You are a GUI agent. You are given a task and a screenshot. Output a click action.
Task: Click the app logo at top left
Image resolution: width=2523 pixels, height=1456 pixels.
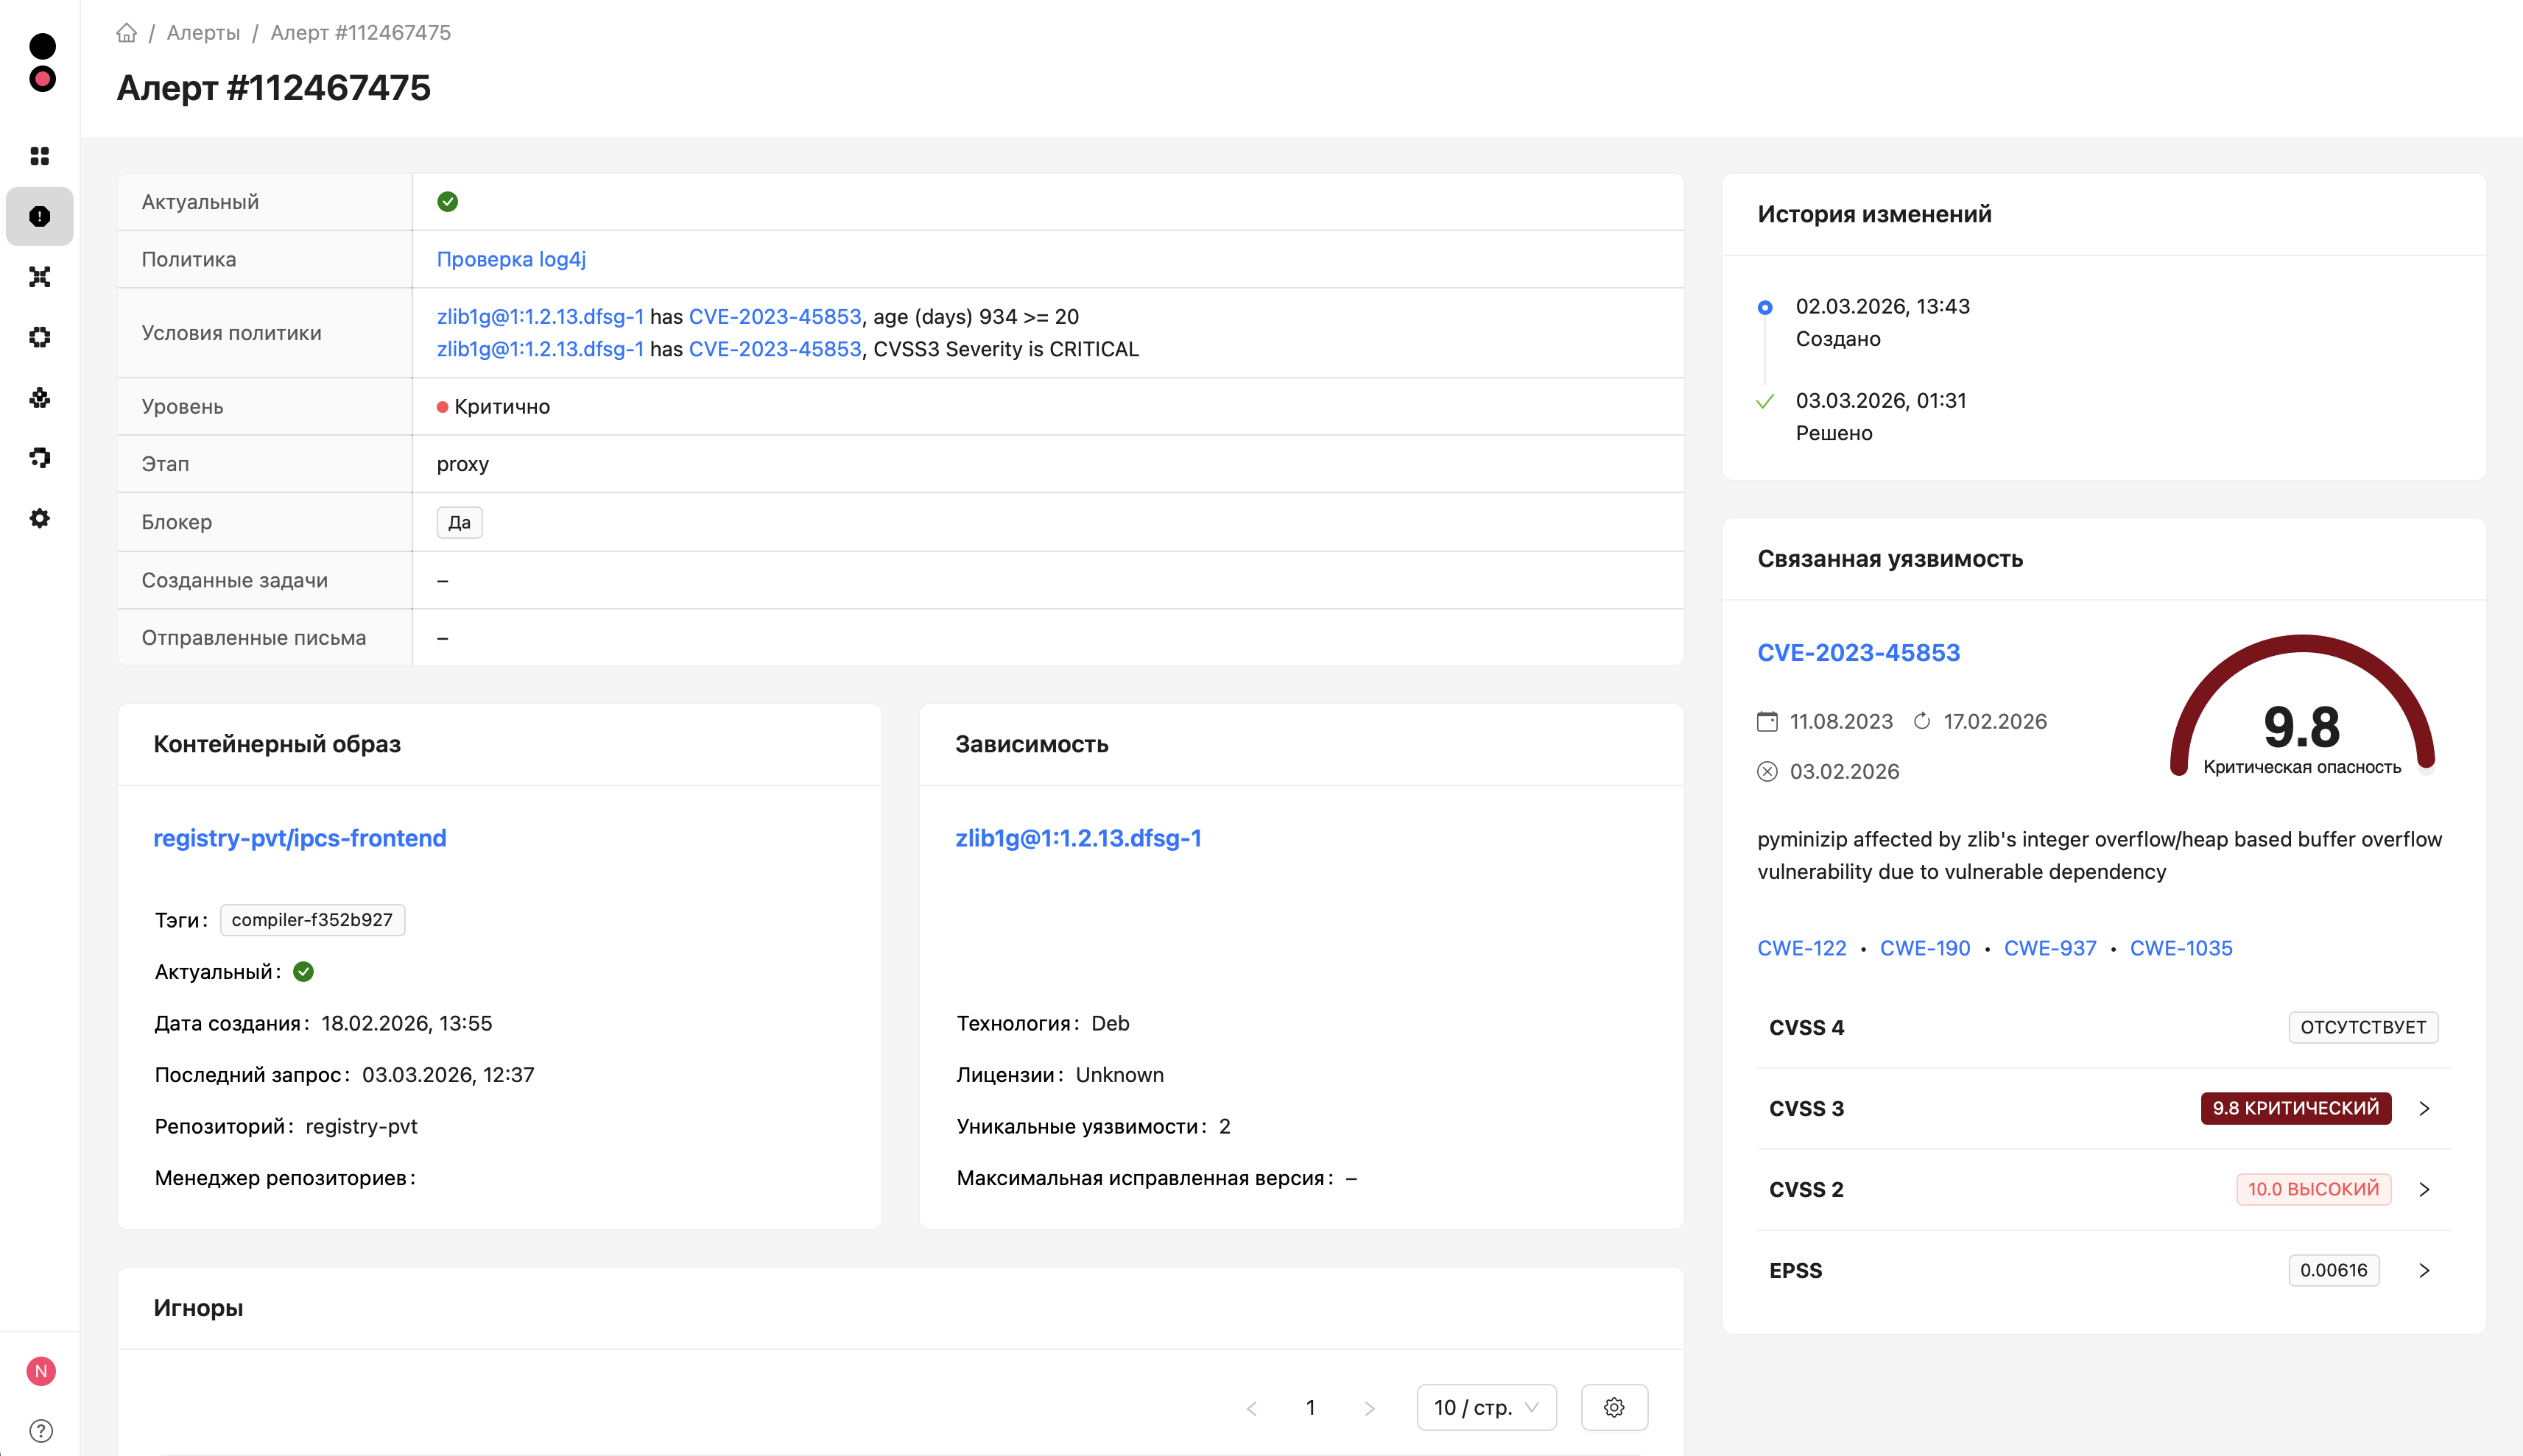42,62
